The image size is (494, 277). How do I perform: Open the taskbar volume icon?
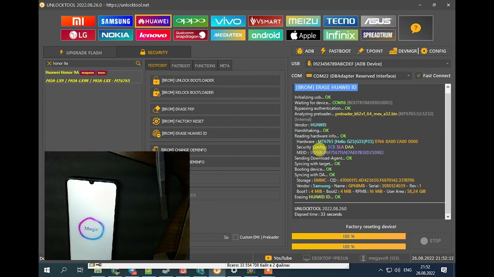click(x=398, y=270)
